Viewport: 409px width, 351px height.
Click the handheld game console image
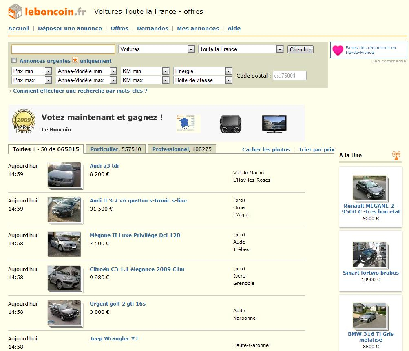[x=231, y=124]
